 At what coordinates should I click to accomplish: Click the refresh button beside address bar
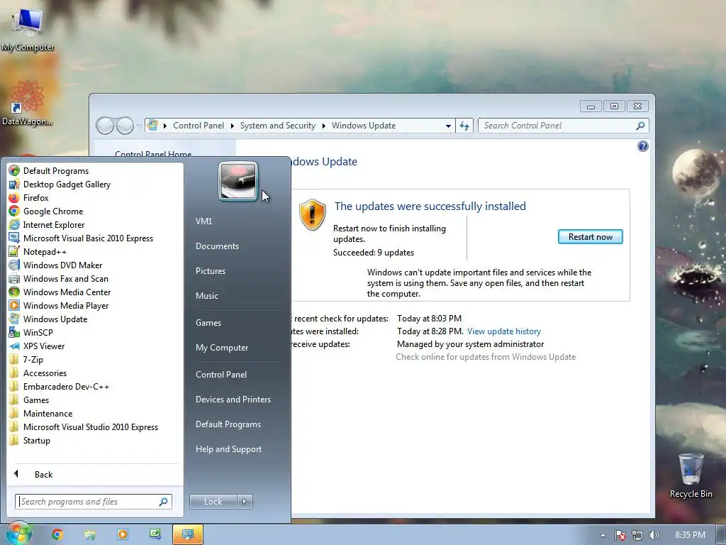click(464, 126)
